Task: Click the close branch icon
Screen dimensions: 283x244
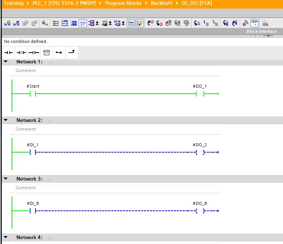Action: point(72,53)
